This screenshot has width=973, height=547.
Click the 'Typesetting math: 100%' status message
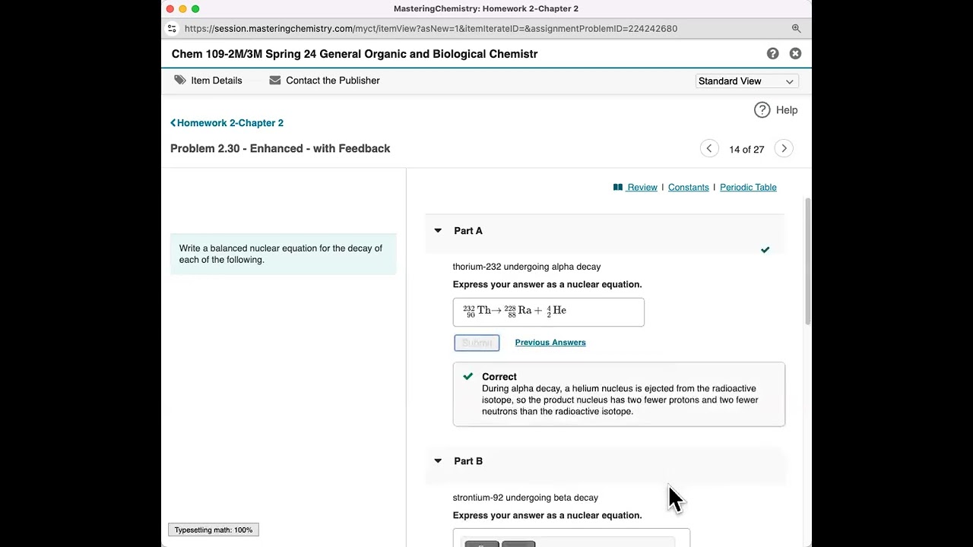coord(214,530)
